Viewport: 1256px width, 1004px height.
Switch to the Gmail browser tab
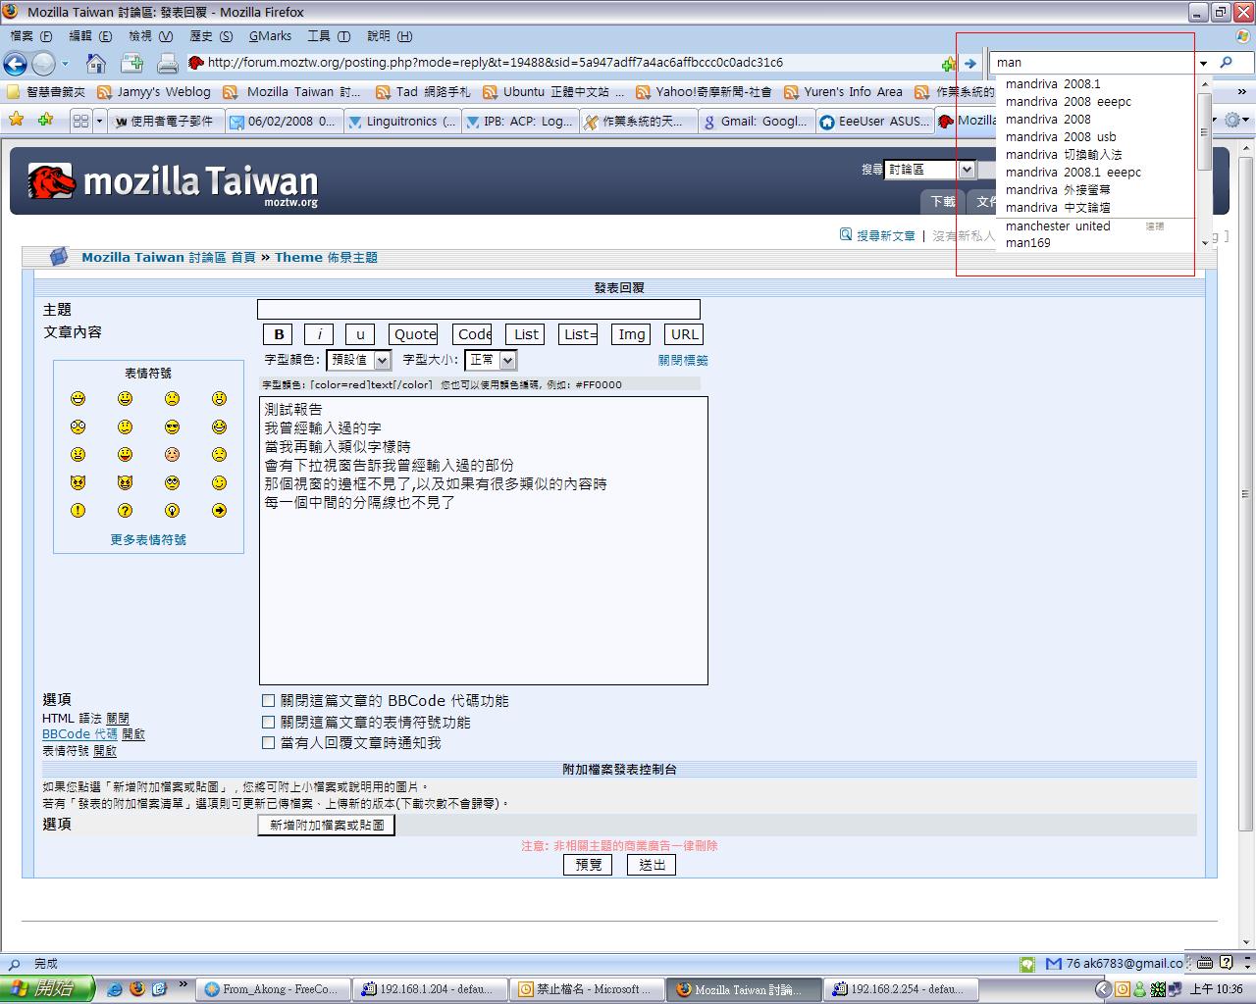756,122
